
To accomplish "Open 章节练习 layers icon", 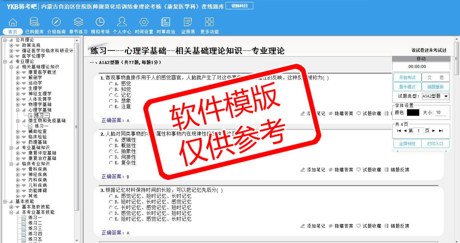I will pos(78,22).
